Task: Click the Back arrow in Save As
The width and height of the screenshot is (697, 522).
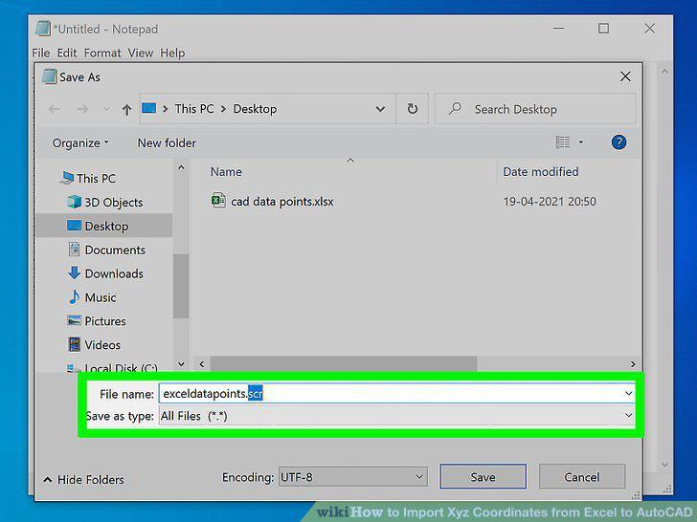Action: click(55, 109)
